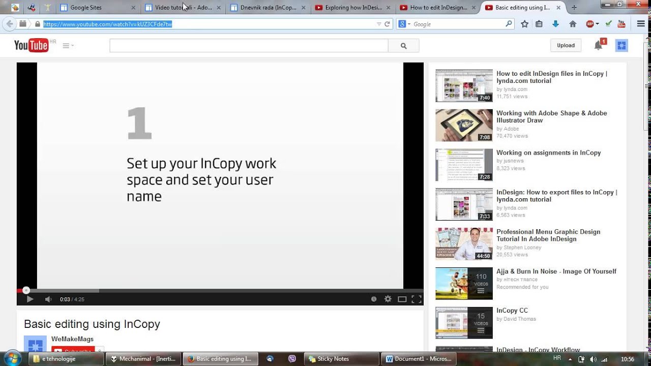Play the video with the play button
The width and height of the screenshot is (651, 366).
pos(30,299)
